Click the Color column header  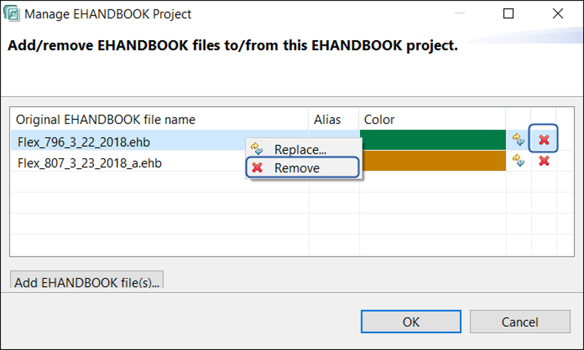pos(379,119)
